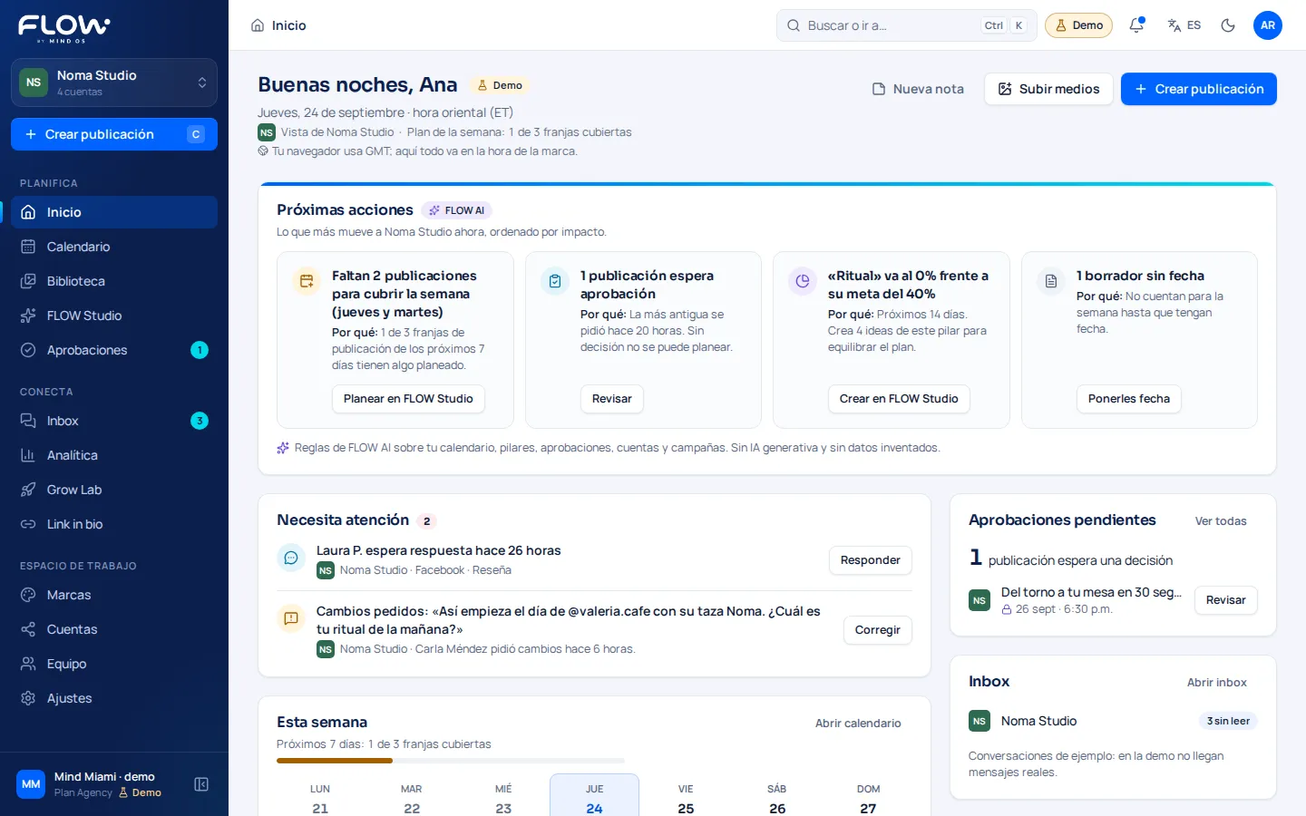Click Crear publicación in the sidebar
Screen dimensions: 1306x816
pos(114,134)
